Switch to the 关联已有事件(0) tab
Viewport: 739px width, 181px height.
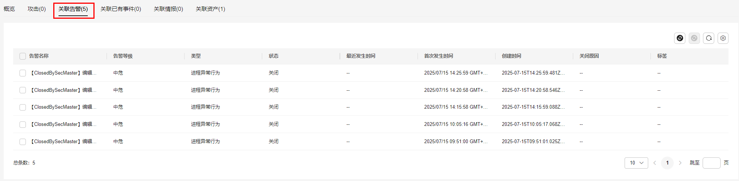(121, 9)
